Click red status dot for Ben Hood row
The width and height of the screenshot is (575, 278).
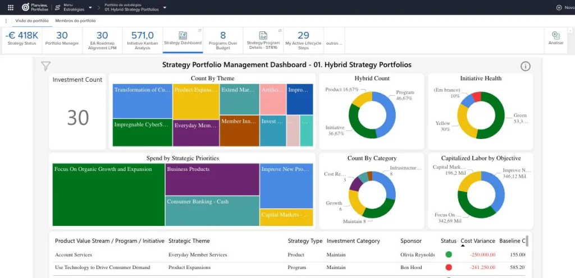pos(449,267)
